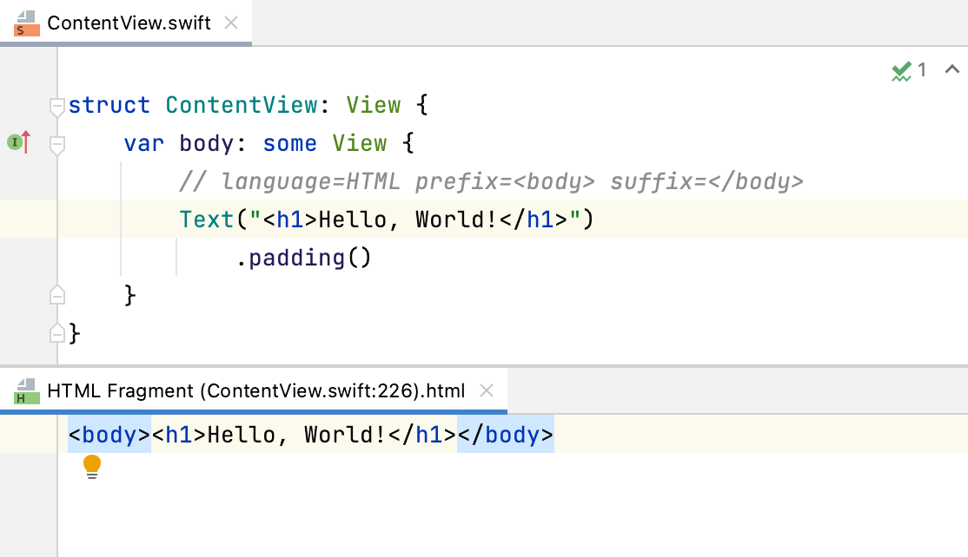Click the <h1> tag inside the HTML fragment
The height and width of the screenshot is (557, 968).
[177, 434]
